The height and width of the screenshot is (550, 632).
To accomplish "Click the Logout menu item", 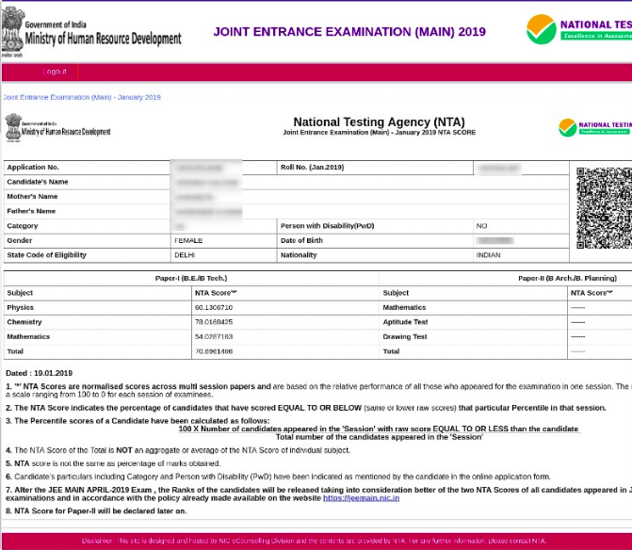I will [55, 72].
